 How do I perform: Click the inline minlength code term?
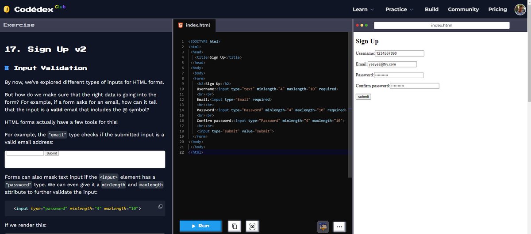pyautogui.click(x=114, y=185)
